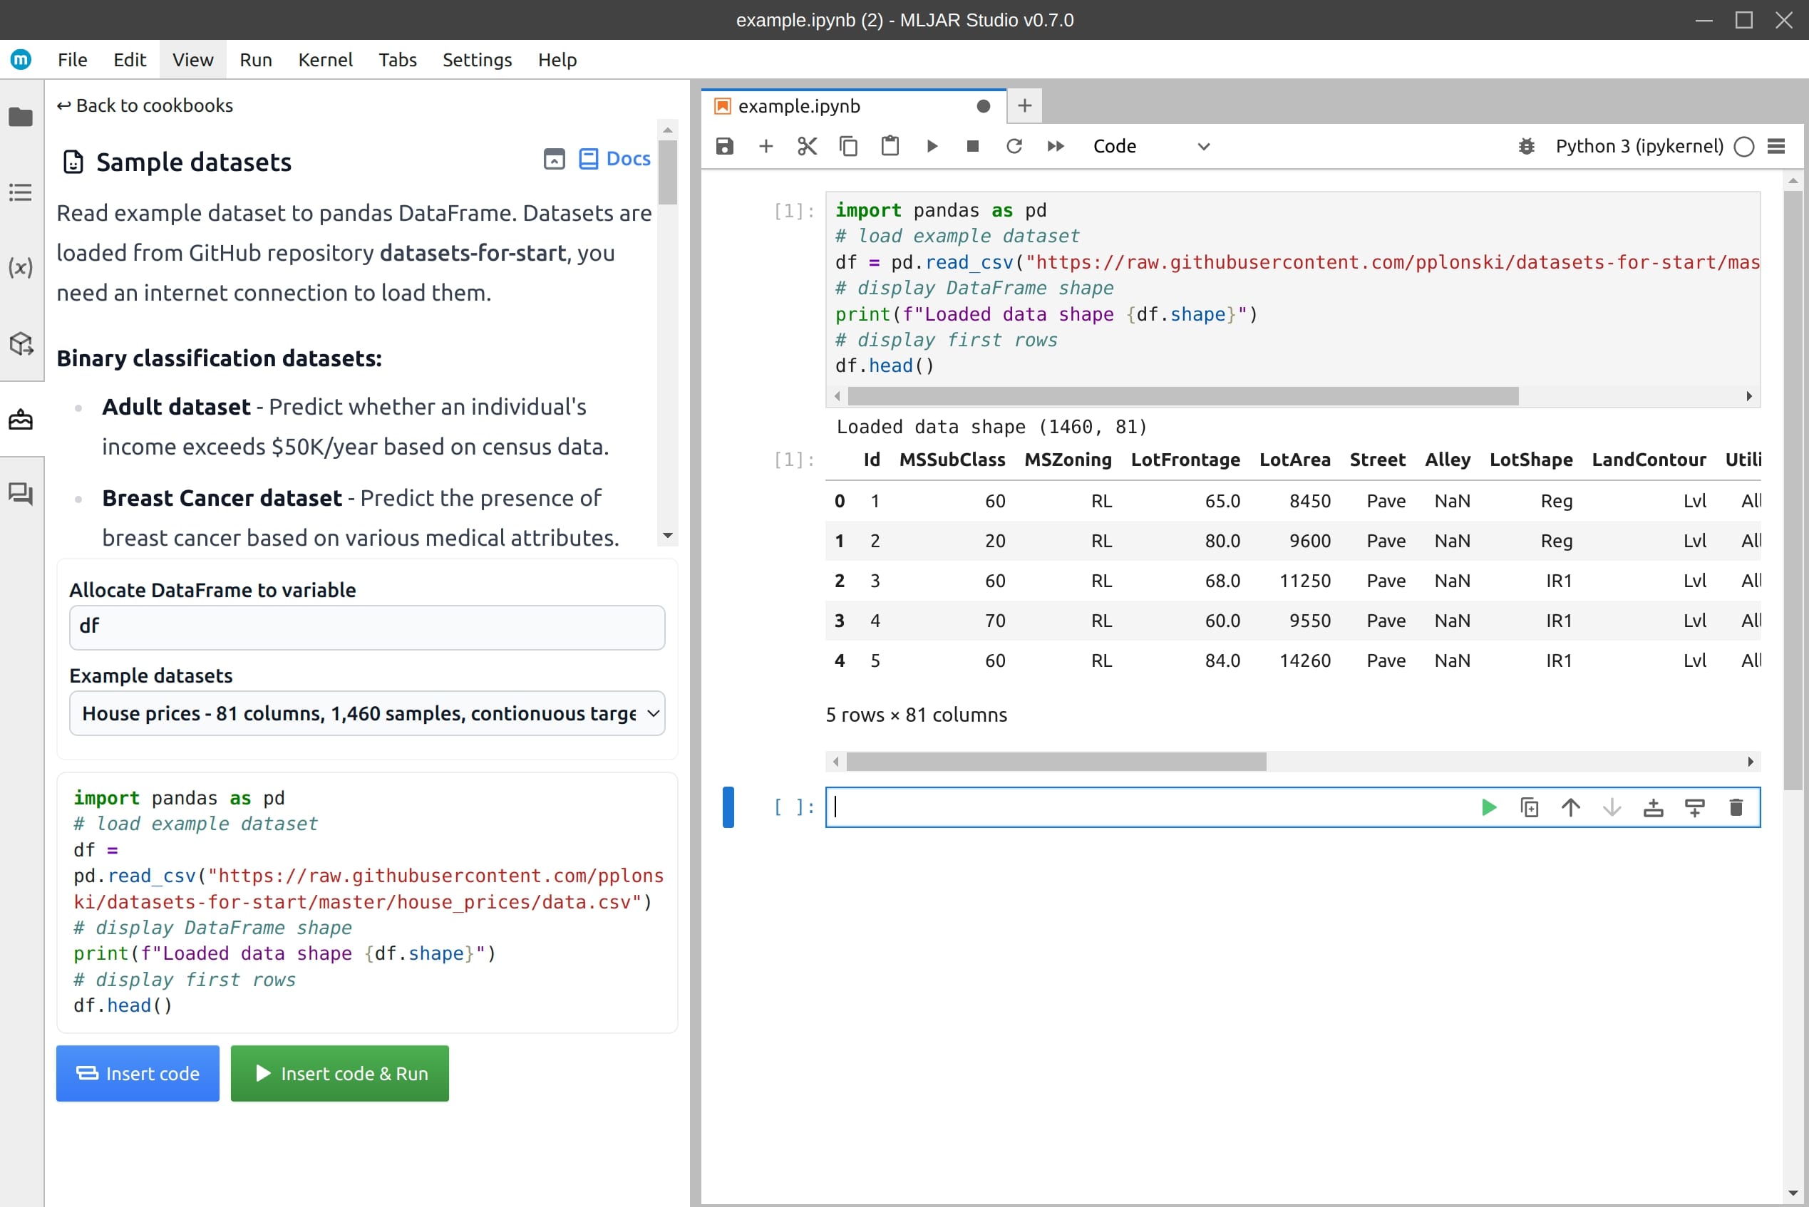Screen dimensions: 1809x1207
Task: Open the Kernel menu
Action: 325,59
